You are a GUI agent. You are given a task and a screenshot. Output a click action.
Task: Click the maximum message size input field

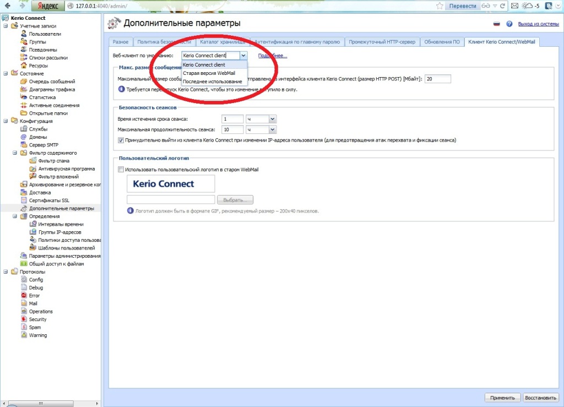437,79
